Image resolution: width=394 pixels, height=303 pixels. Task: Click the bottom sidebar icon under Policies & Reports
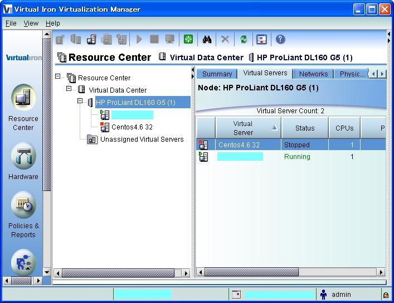click(x=23, y=262)
